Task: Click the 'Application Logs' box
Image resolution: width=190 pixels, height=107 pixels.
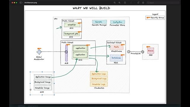Action: tap(99, 74)
